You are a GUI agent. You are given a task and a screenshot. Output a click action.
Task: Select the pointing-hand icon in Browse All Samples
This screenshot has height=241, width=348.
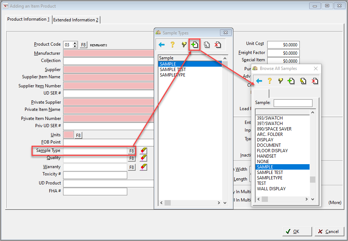tap(280, 81)
